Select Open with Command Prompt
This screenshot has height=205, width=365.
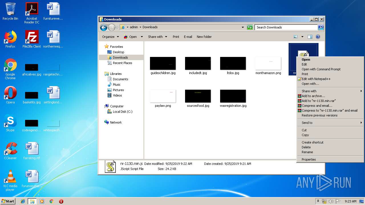pyautogui.click(x=330, y=69)
